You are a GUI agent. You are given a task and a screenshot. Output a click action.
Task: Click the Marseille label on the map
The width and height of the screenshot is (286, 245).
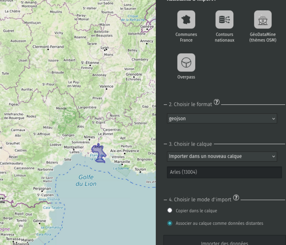[122, 162]
